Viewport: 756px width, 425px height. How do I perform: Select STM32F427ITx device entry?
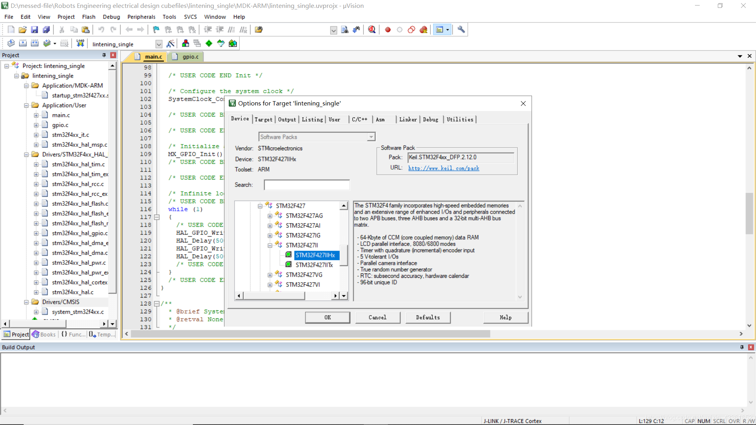pyautogui.click(x=313, y=265)
